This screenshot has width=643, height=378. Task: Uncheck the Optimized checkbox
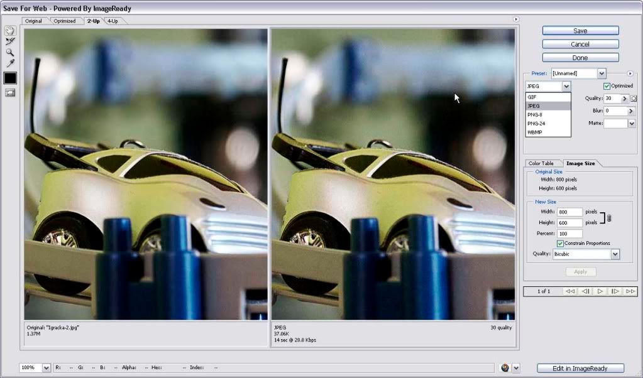point(607,86)
